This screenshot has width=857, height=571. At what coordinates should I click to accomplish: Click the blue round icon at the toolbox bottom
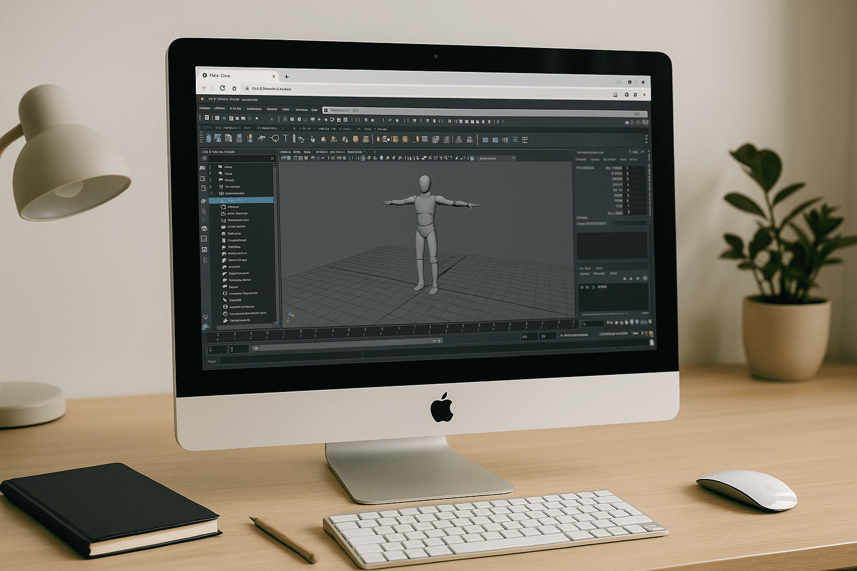[x=205, y=327]
